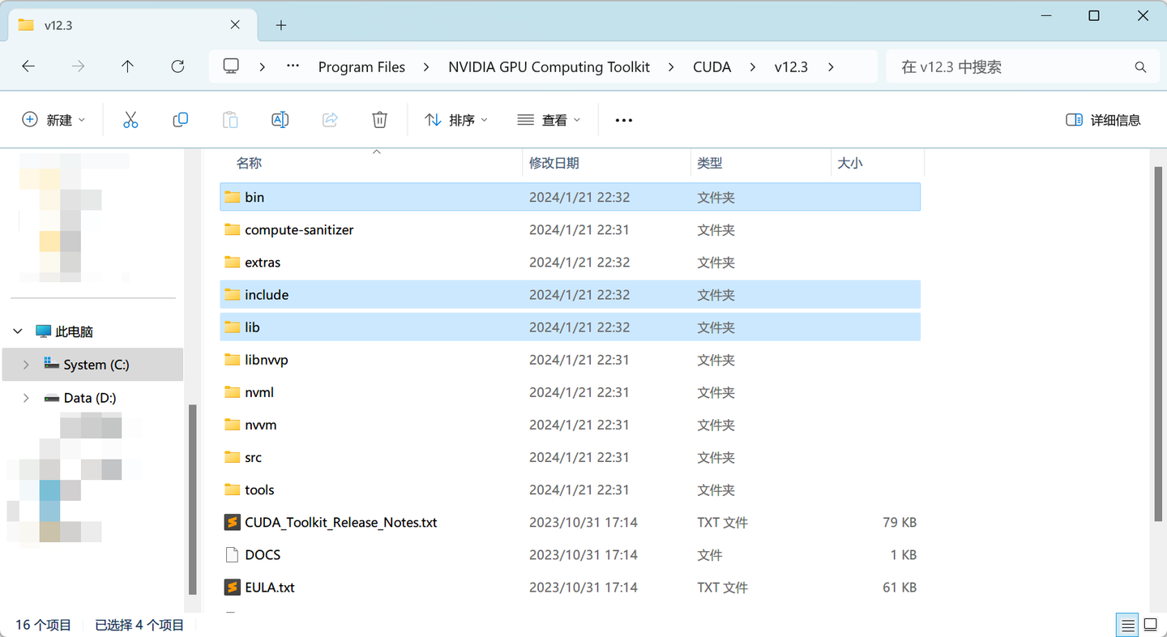
Task: Open the 排序 sort dropdown
Action: point(456,120)
